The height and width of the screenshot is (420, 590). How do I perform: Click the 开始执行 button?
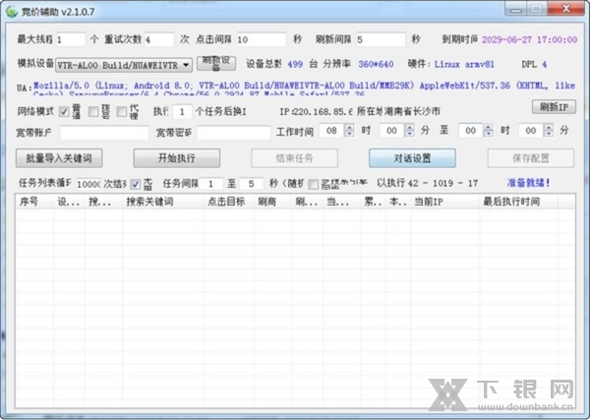tap(177, 158)
